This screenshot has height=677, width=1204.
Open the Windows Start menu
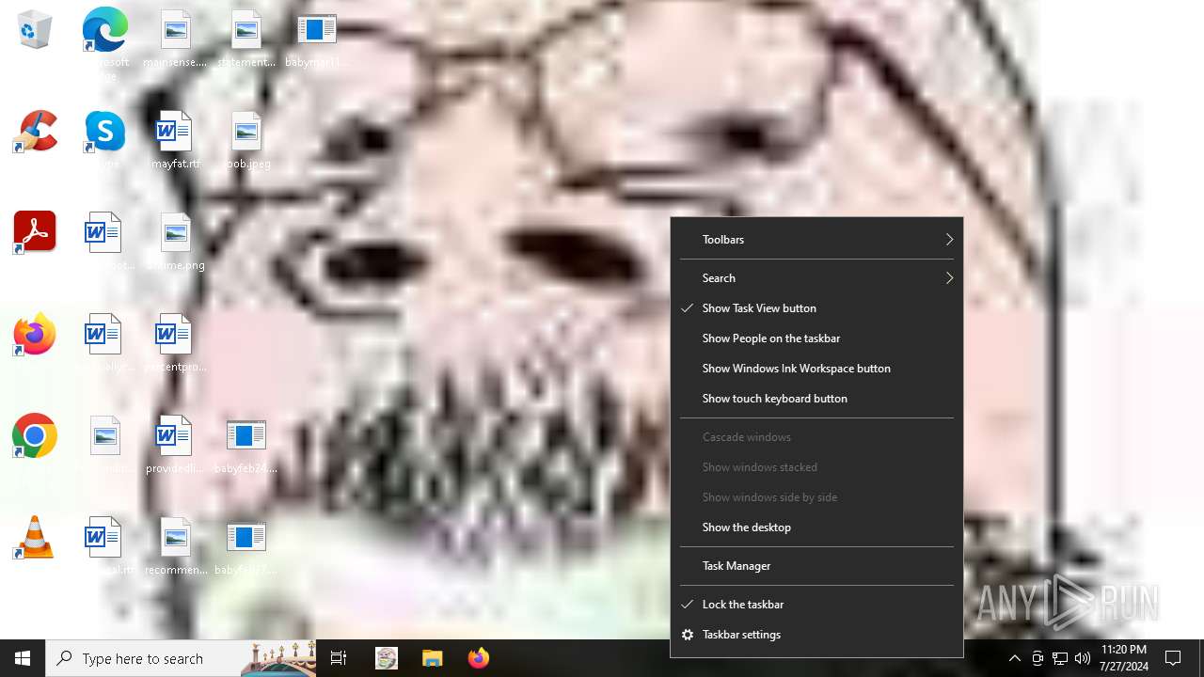(x=23, y=658)
